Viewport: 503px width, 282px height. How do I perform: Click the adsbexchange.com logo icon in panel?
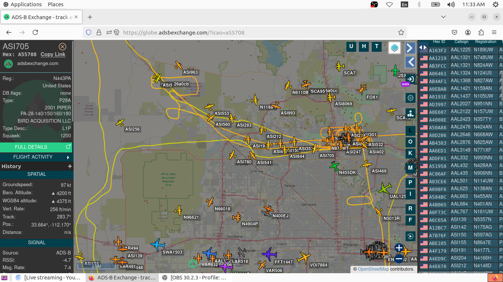tap(8, 64)
